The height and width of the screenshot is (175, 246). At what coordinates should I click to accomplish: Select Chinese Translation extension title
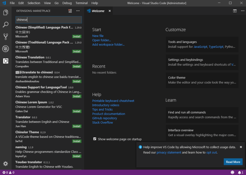30,57
